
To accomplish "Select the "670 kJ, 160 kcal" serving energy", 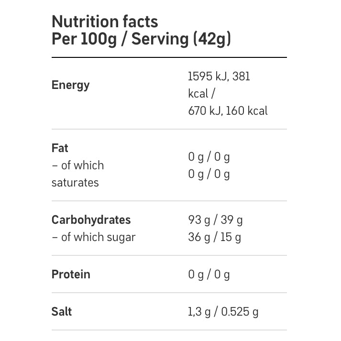I will [228, 111].
